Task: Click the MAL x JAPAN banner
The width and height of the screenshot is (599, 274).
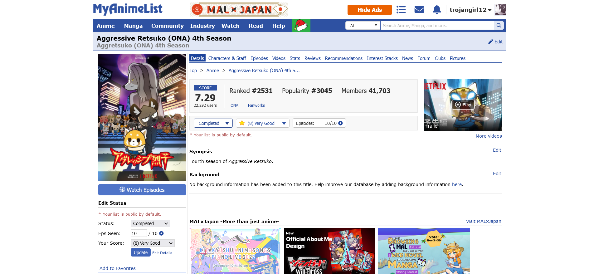Action: pos(239,10)
